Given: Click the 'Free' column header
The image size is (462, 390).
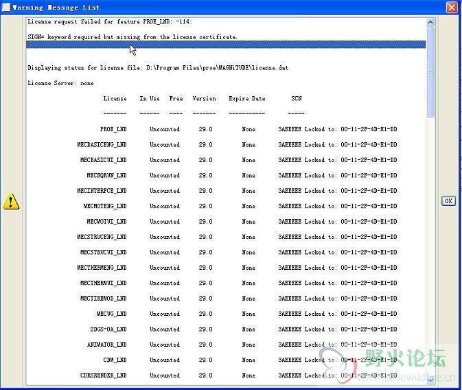Looking at the screenshot, I should point(176,98).
